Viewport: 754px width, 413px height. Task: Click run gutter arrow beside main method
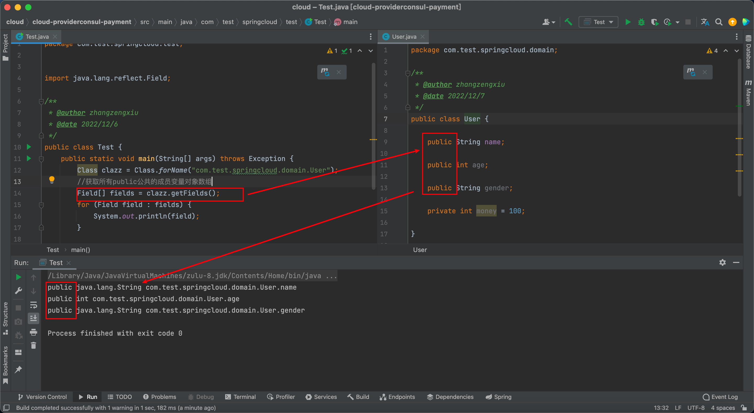pyautogui.click(x=29, y=158)
